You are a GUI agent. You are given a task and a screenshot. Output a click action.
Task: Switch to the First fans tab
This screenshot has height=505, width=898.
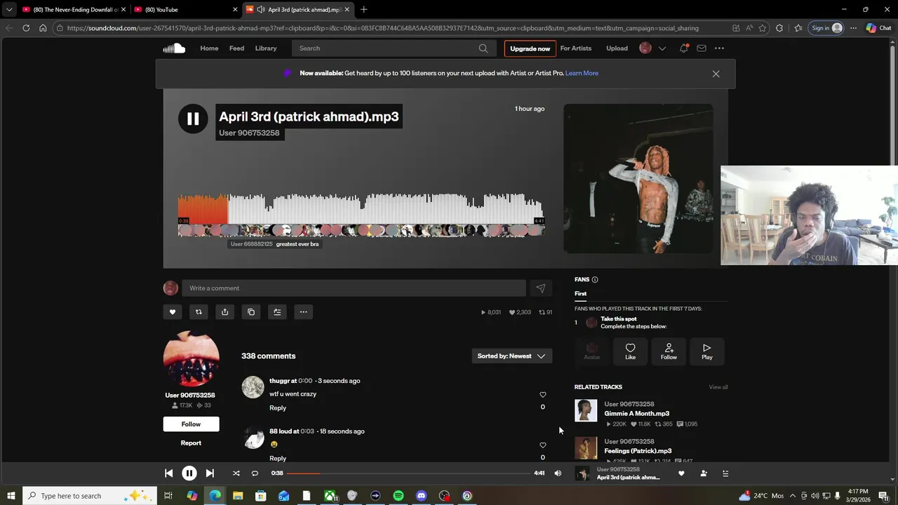pos(580,294)
